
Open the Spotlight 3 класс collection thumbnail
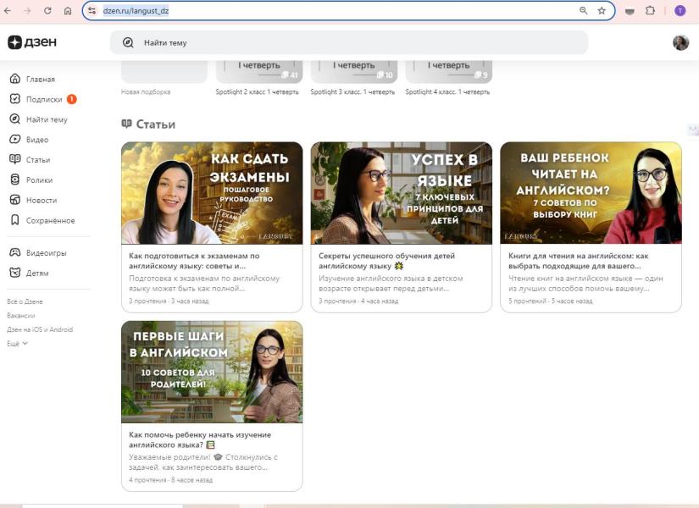click(x=354, y=71)
